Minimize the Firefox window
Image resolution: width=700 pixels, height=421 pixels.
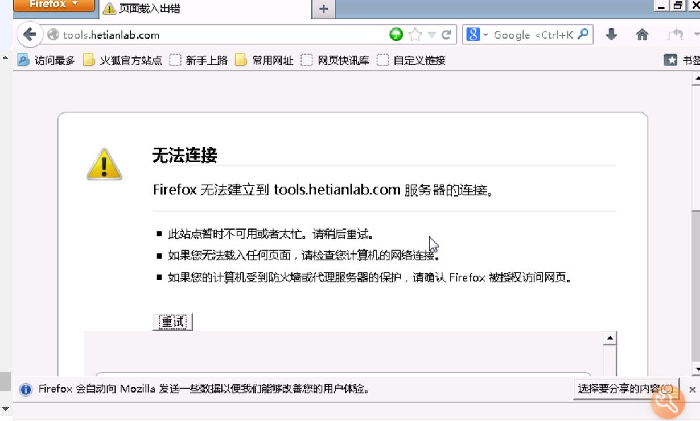click(x=661, y=5)
